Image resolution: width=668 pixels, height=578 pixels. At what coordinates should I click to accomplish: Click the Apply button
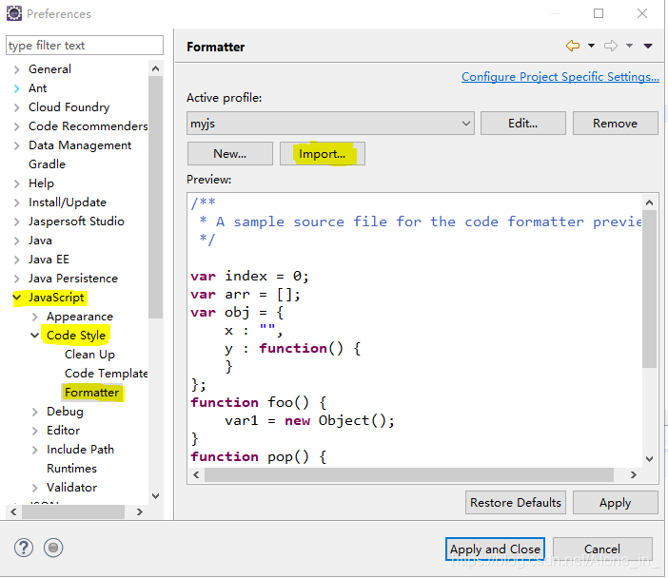pos(615,503)
